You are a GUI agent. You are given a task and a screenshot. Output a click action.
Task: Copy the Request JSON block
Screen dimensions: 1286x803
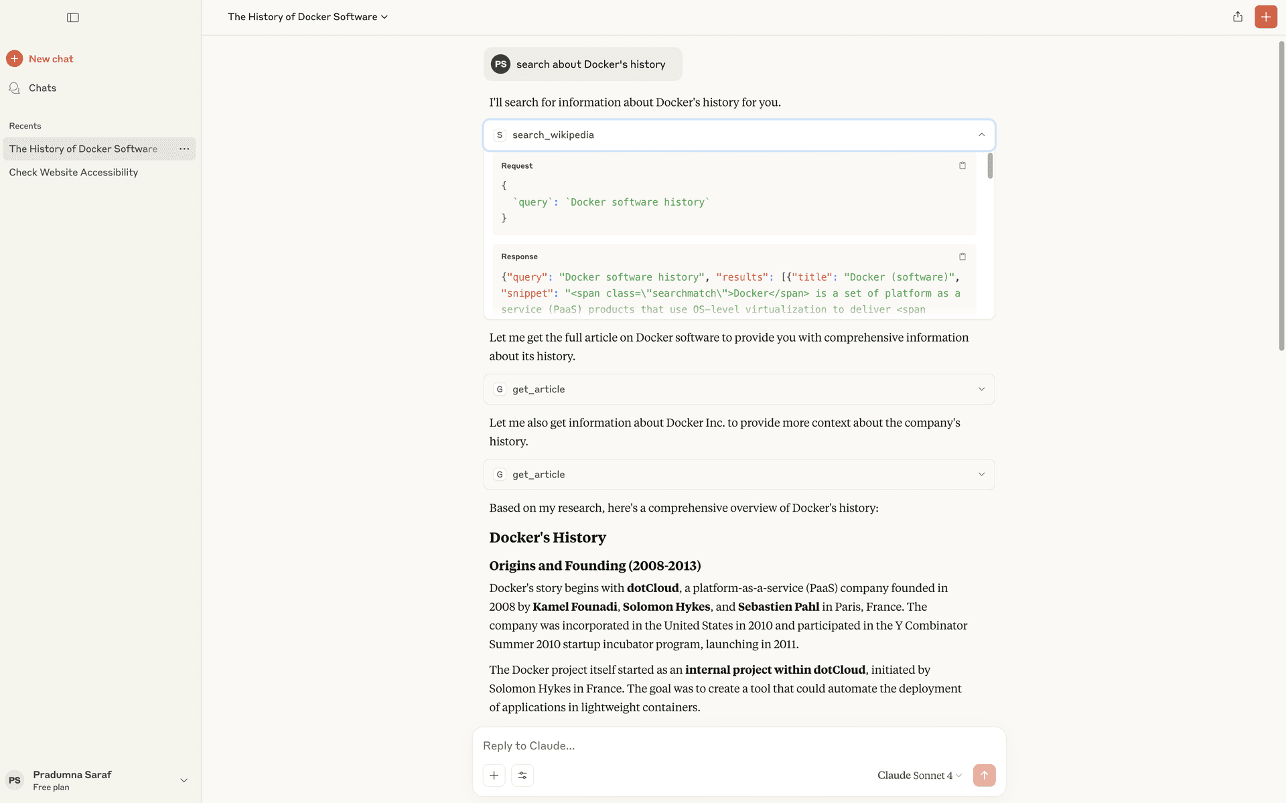pos(962,165)
